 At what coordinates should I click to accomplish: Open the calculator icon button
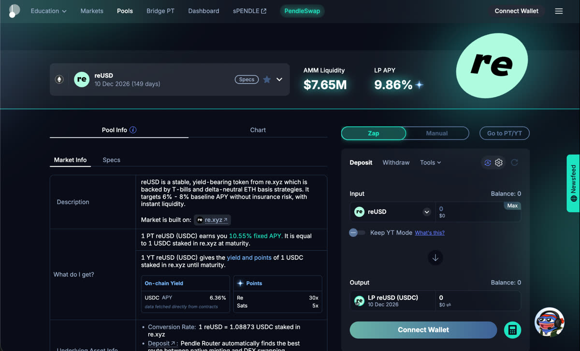coord(512,330)
